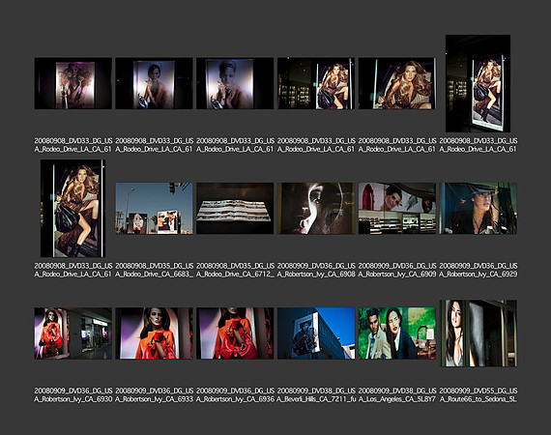Click the label A_Los_Angeles_CA_5L8Y7

(397, 399)
